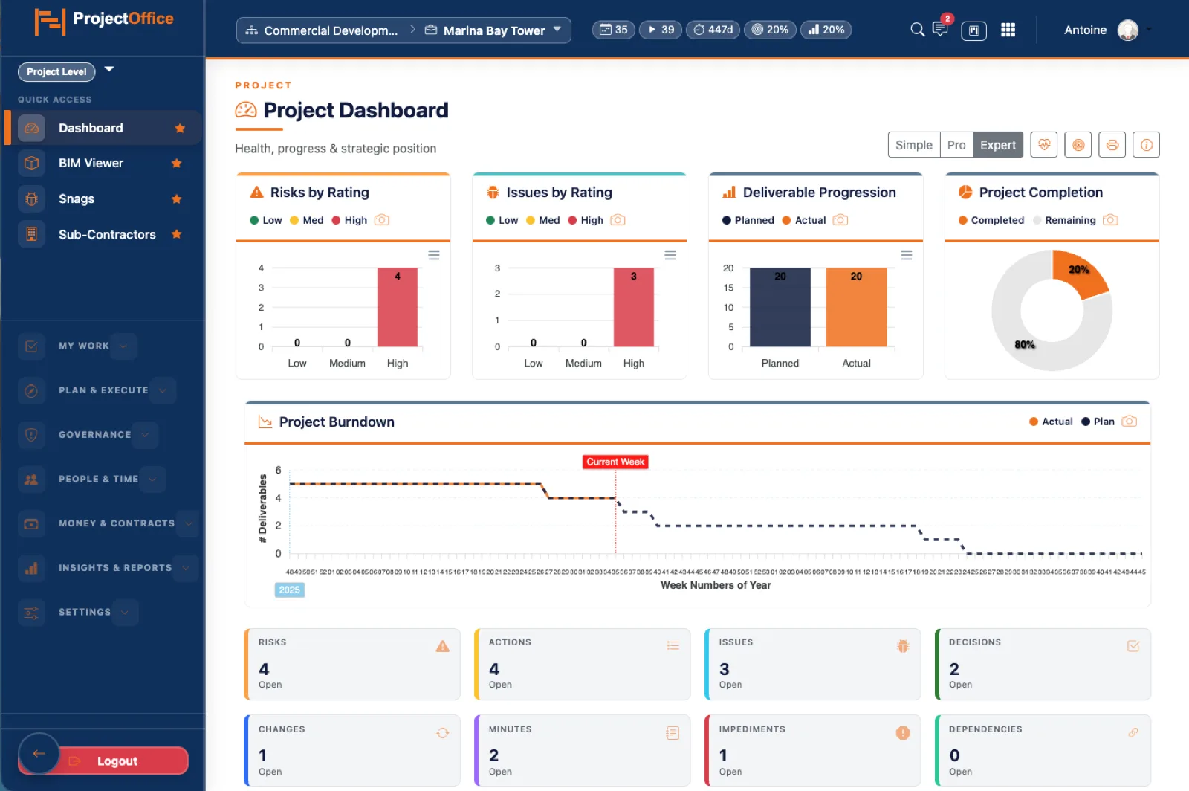Toggle the Planned legend in Deliverable Progression
This screenshot has width=1189, height=791.
pyautogui.click(x=748, y=220)
